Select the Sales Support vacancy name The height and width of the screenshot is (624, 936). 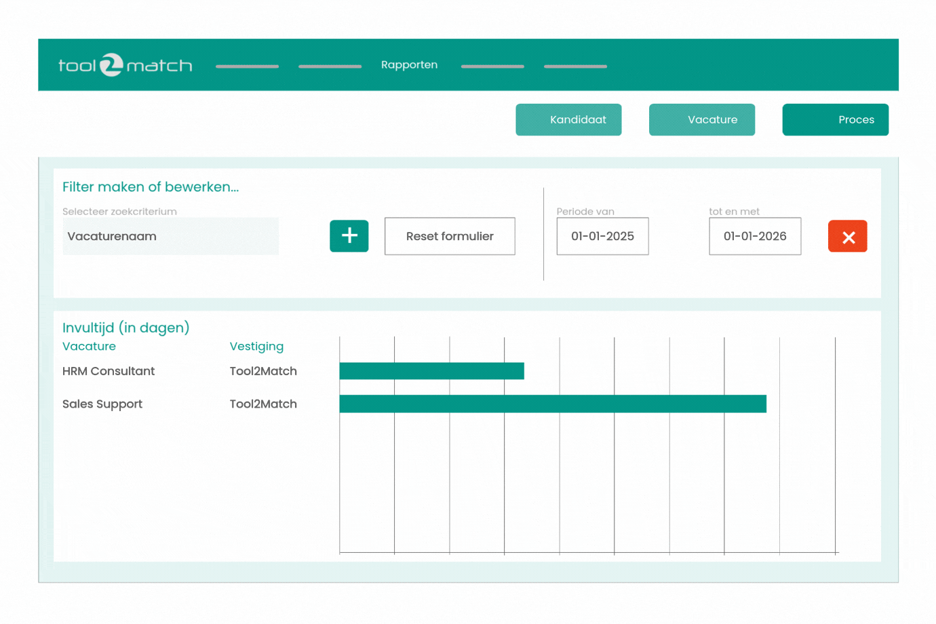102,404
